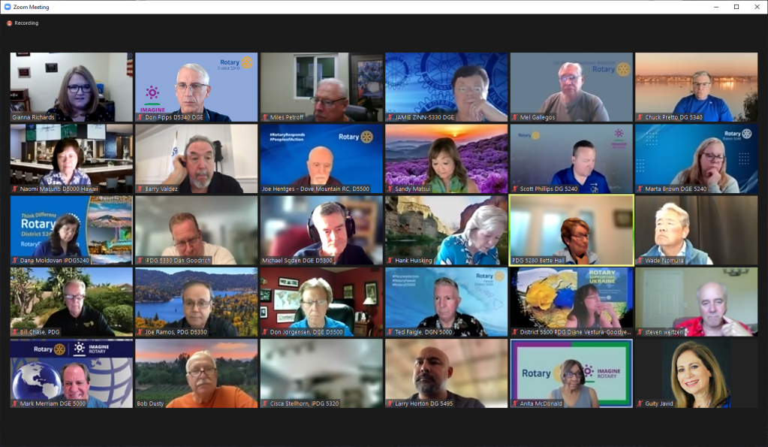
Task: Click the red Recording indicator dot
Action: pos(10,23)
